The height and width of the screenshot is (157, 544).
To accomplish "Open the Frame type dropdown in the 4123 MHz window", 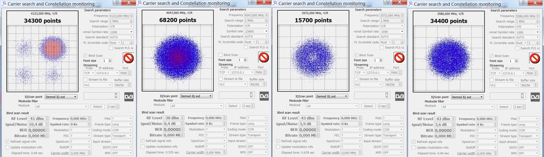I will [122, 124].
